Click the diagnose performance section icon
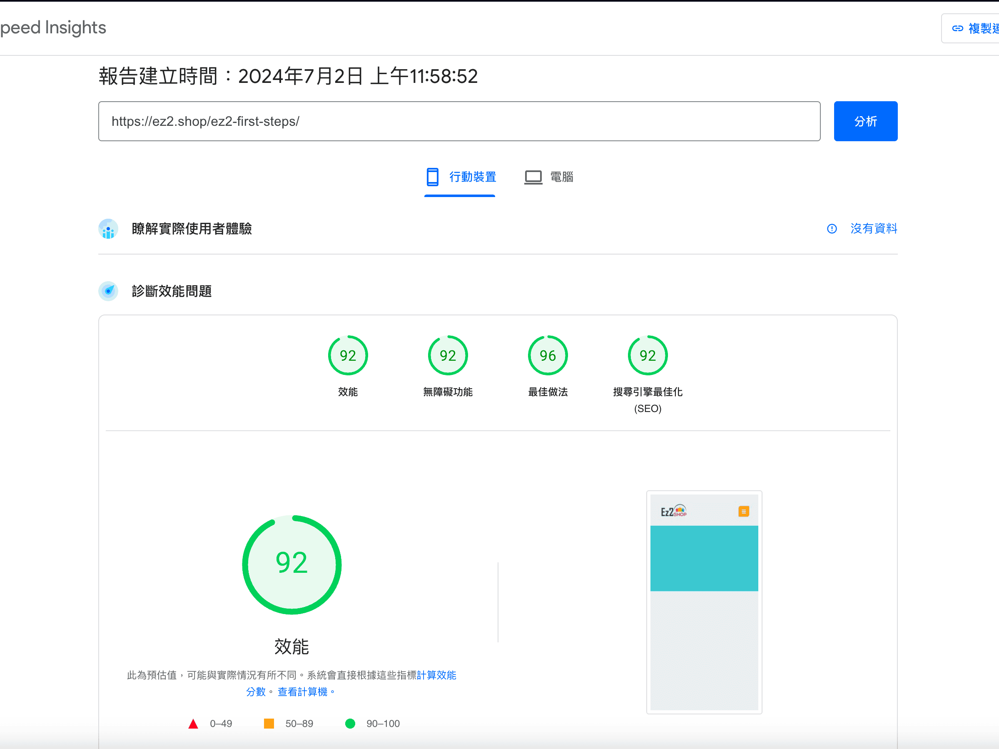Viewport: 999px width, 749px height. point(108,291)
